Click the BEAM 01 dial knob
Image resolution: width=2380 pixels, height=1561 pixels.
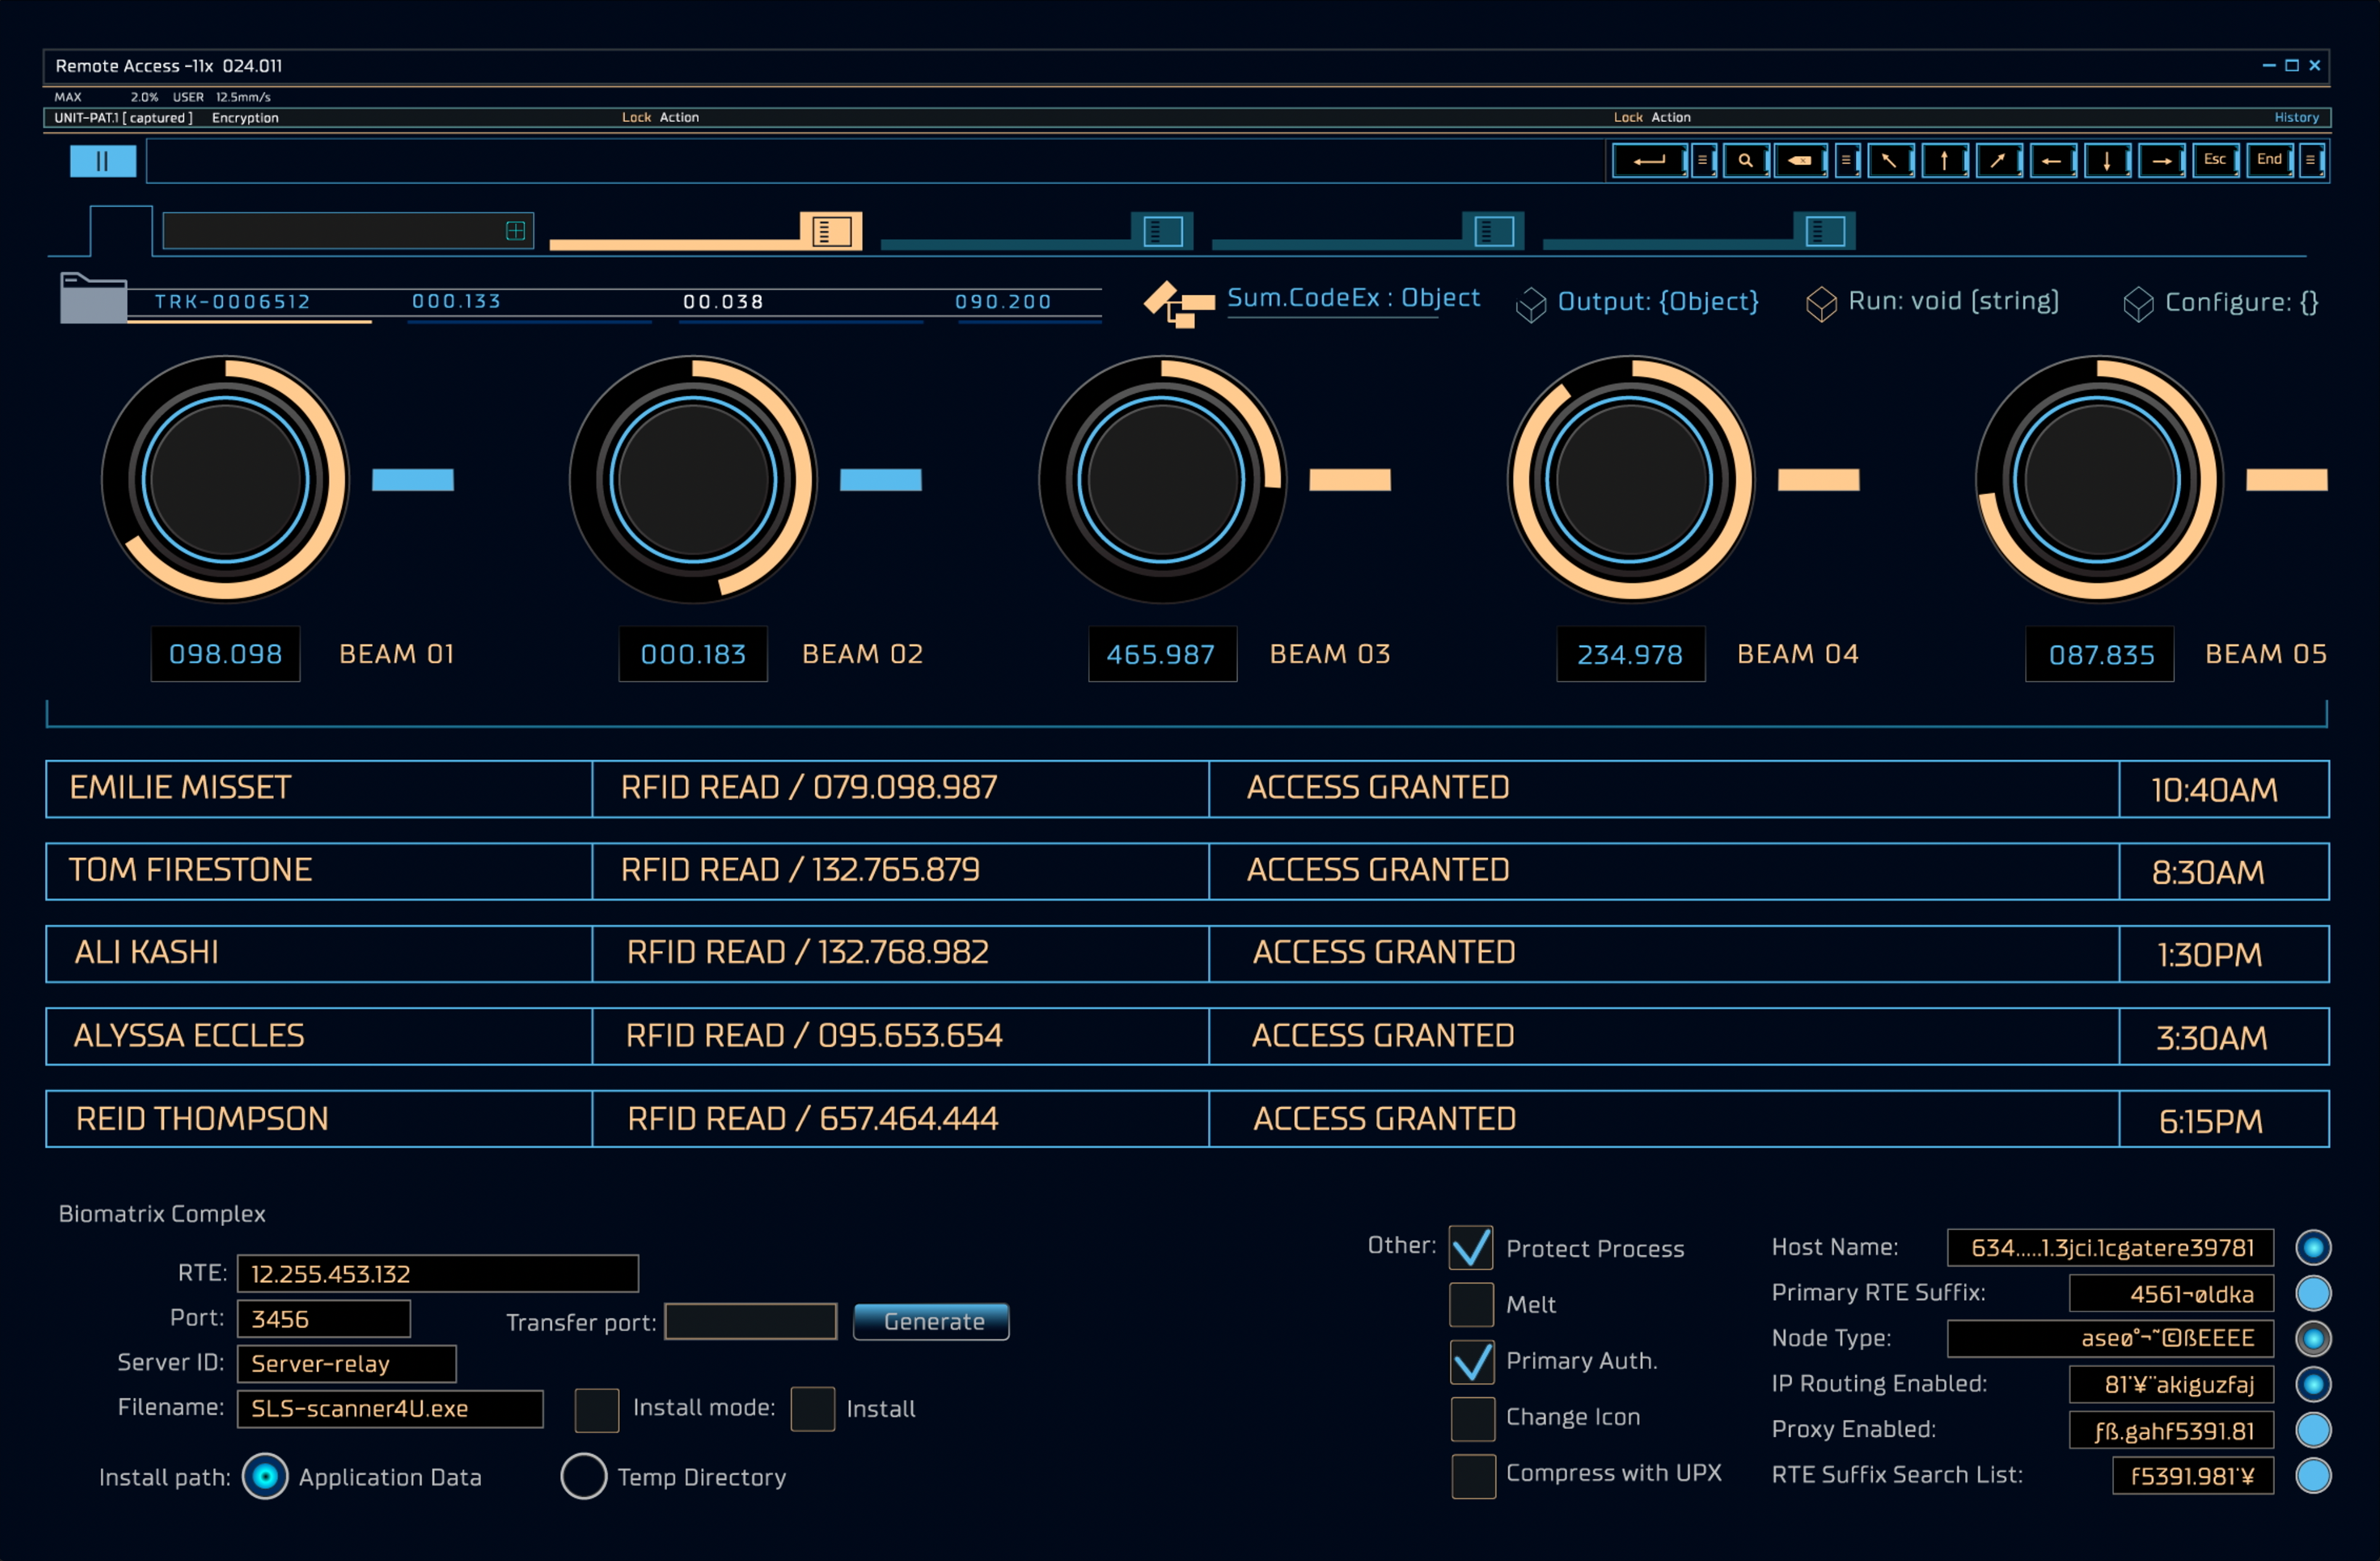click(x=226, y=480)
